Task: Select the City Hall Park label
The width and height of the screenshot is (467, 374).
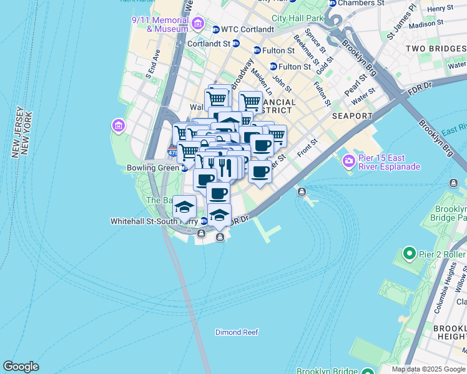Action: click(297, 19)
